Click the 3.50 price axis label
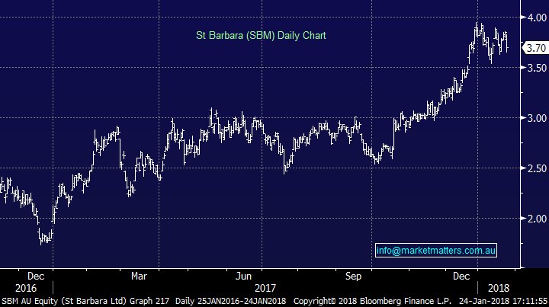The height and width of the screenshot is (307, 549). [x=537, y=68]
